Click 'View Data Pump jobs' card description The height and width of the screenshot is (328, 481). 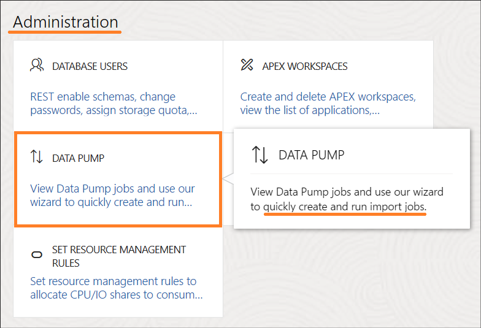[112, 195]
